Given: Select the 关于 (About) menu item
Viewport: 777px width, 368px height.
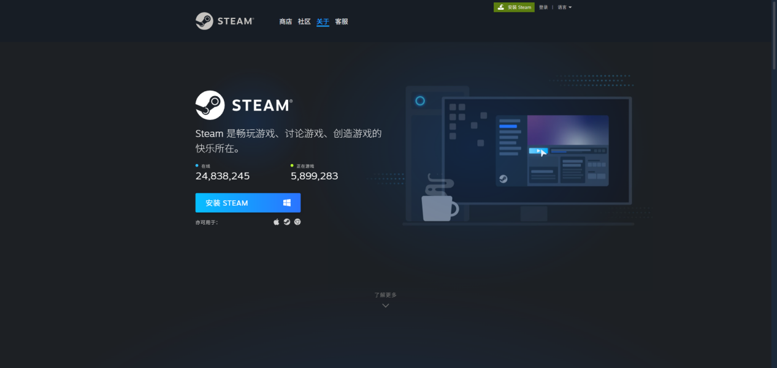Looking at the screenshot, I should [x=323, y=21].
